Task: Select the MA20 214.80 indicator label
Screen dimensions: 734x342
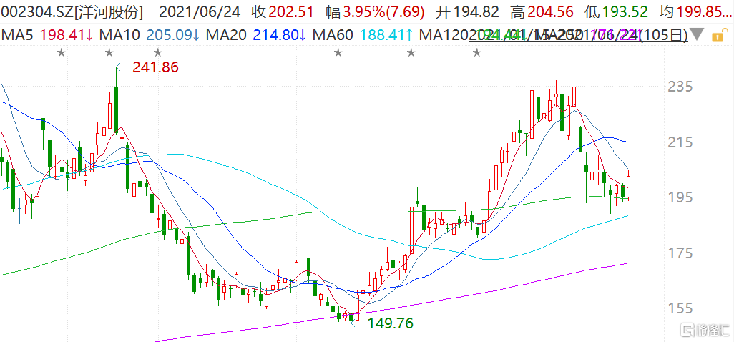Action: click(x=255, y=34)
